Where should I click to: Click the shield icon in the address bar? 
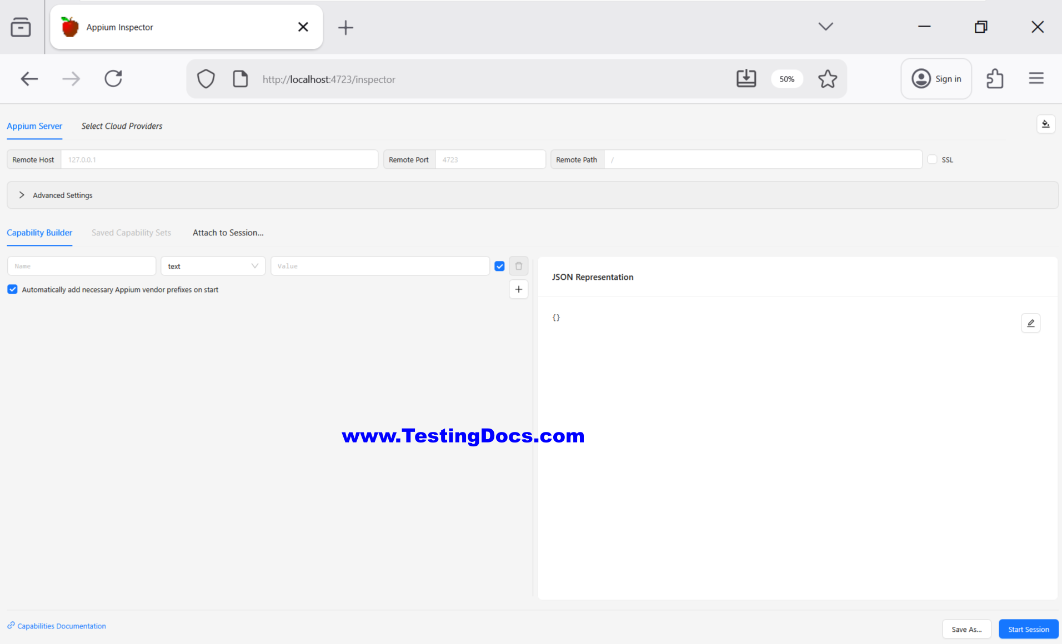[x=206, y=78]
